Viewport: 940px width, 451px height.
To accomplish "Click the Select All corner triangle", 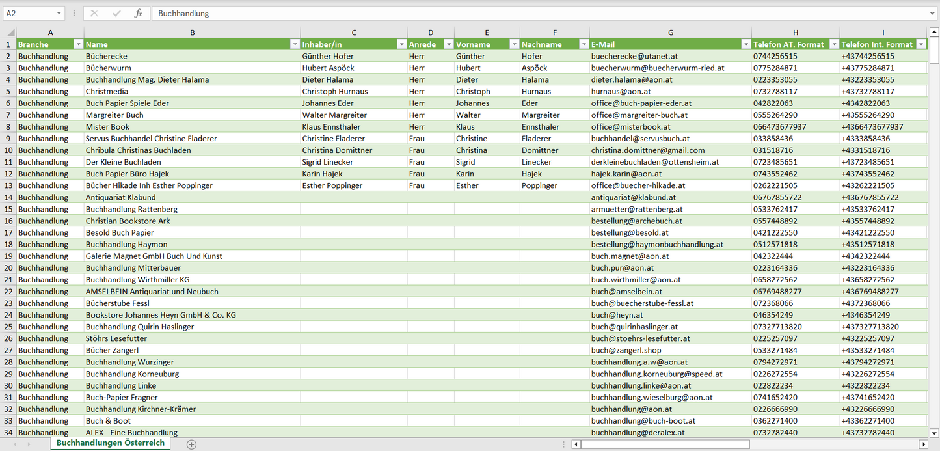I will [x=10, y=33].
